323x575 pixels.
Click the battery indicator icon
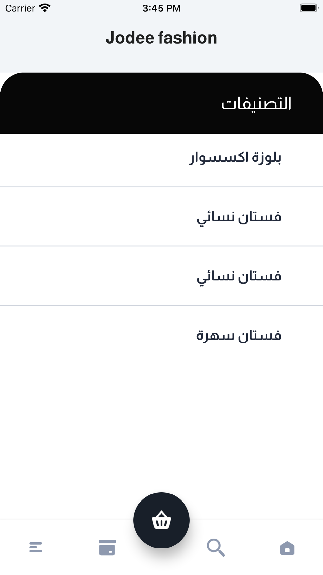pyautogui.click(x=309, y=8)
